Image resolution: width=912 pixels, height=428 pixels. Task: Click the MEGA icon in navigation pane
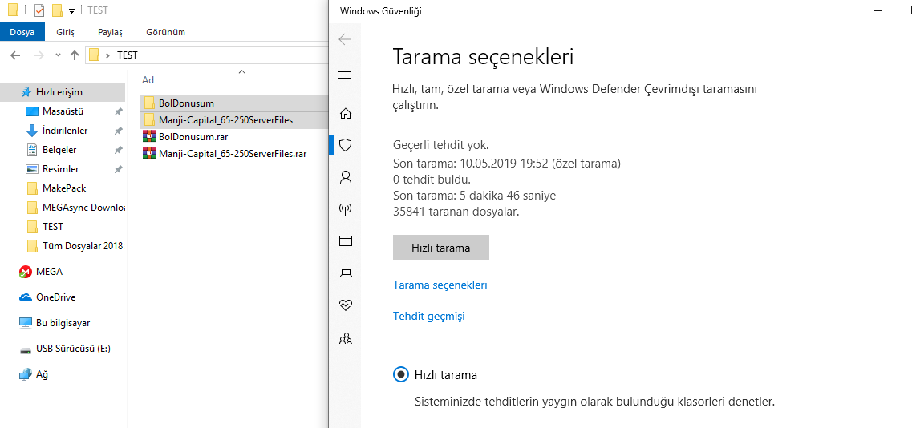click(x=25, y=272)
